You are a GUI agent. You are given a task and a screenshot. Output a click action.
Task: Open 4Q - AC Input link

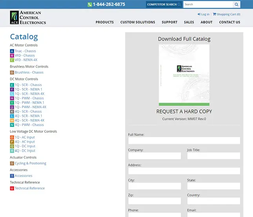pos(25,142)
